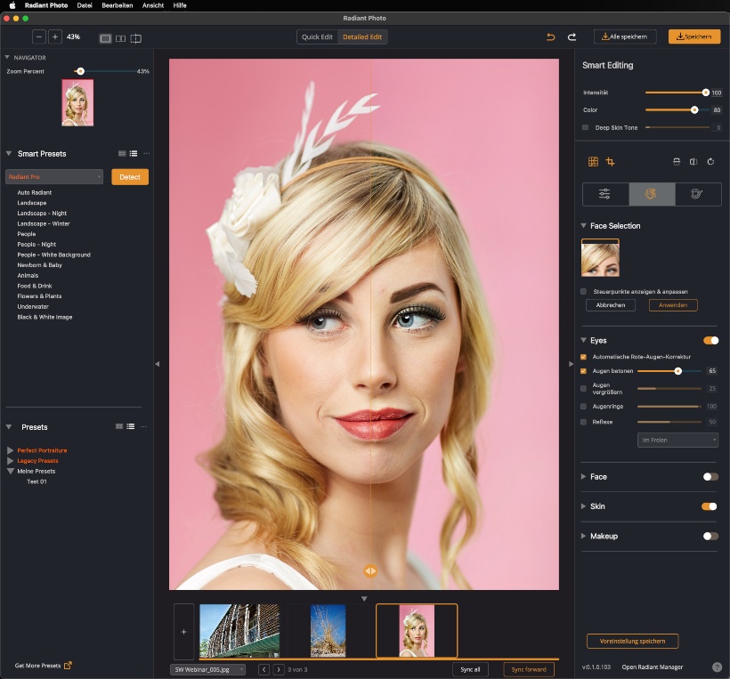Switch to Detailed Edit tab
The height and width of the screenshot is (679, 730).
[x=362, y=36]
